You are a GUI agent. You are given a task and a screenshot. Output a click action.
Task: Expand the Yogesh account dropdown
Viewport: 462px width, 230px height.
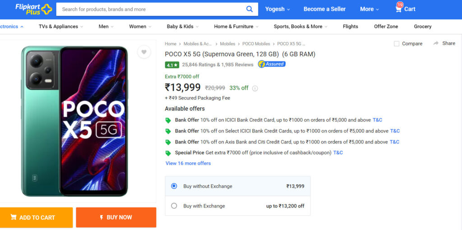click(x=277, y=9)
